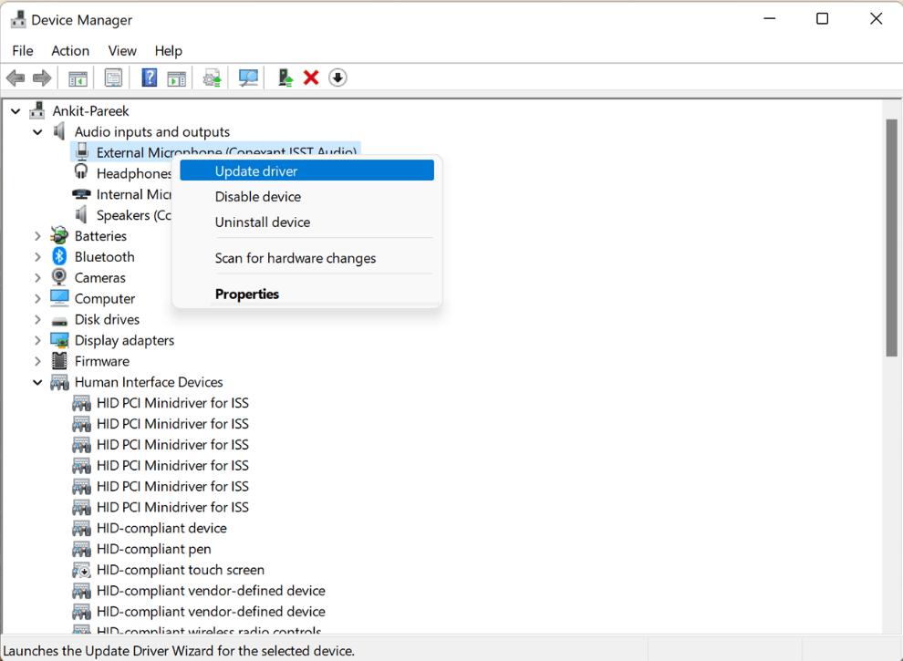Click the Internal Microphone device icon
The image size is (903, 661).
[81, 194]
